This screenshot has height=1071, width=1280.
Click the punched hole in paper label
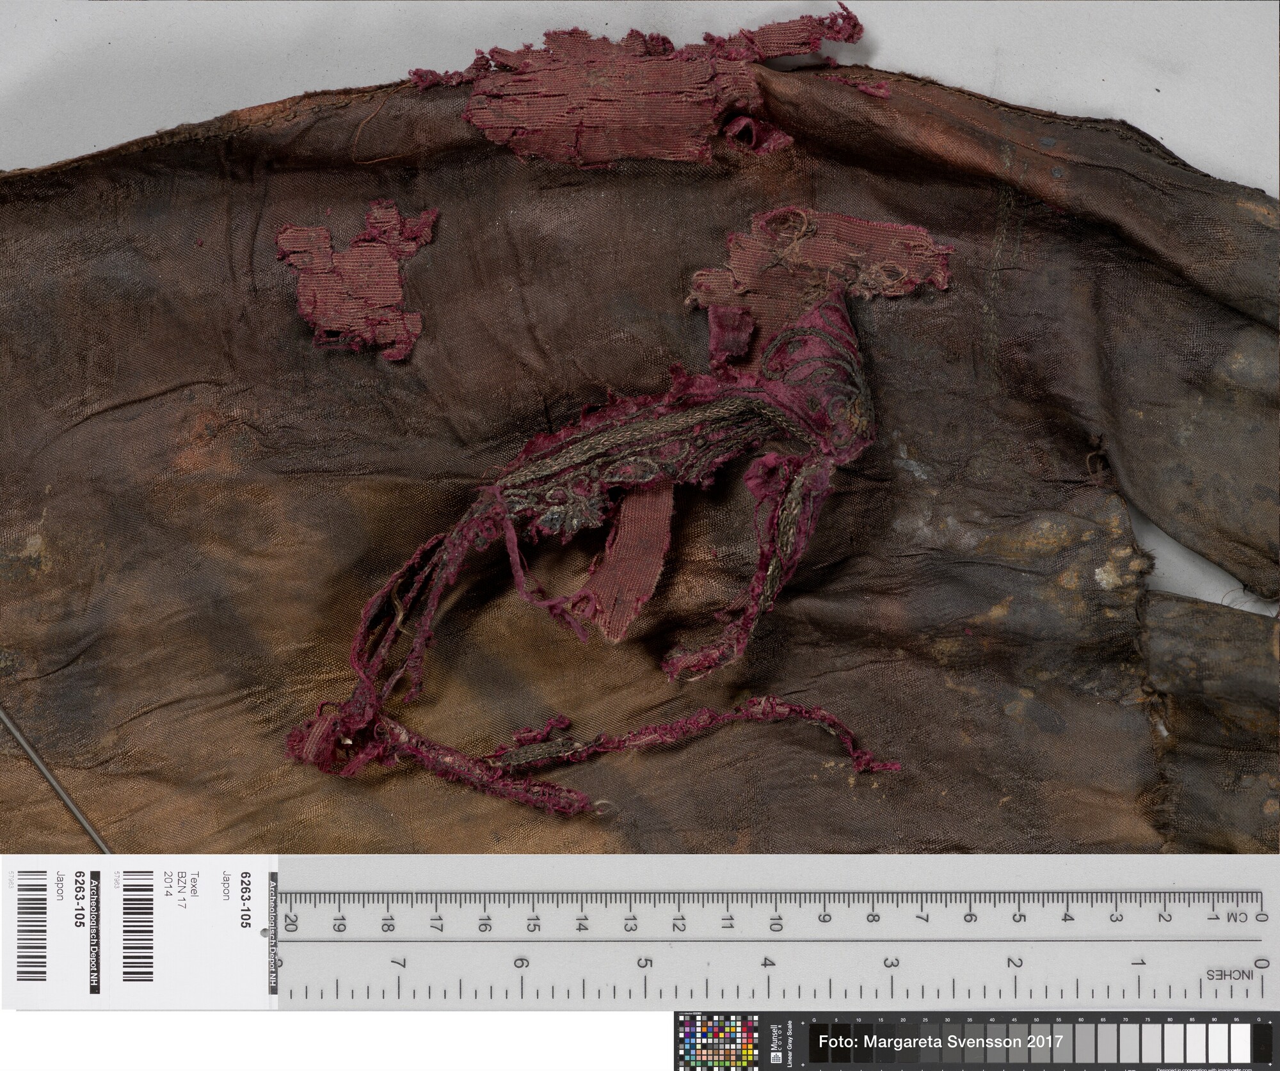click(x=264, y=933)
